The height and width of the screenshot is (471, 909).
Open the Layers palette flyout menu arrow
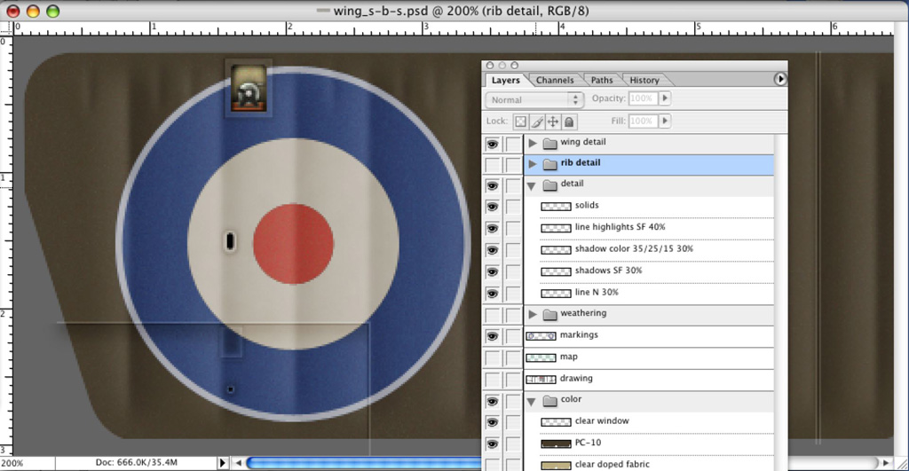click(x=780, y=79)
